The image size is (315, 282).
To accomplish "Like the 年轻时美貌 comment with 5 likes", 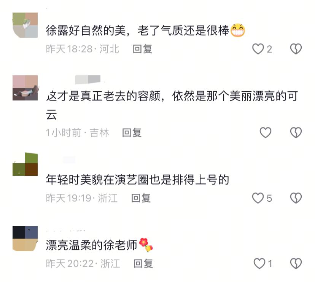I will point(258,198).
